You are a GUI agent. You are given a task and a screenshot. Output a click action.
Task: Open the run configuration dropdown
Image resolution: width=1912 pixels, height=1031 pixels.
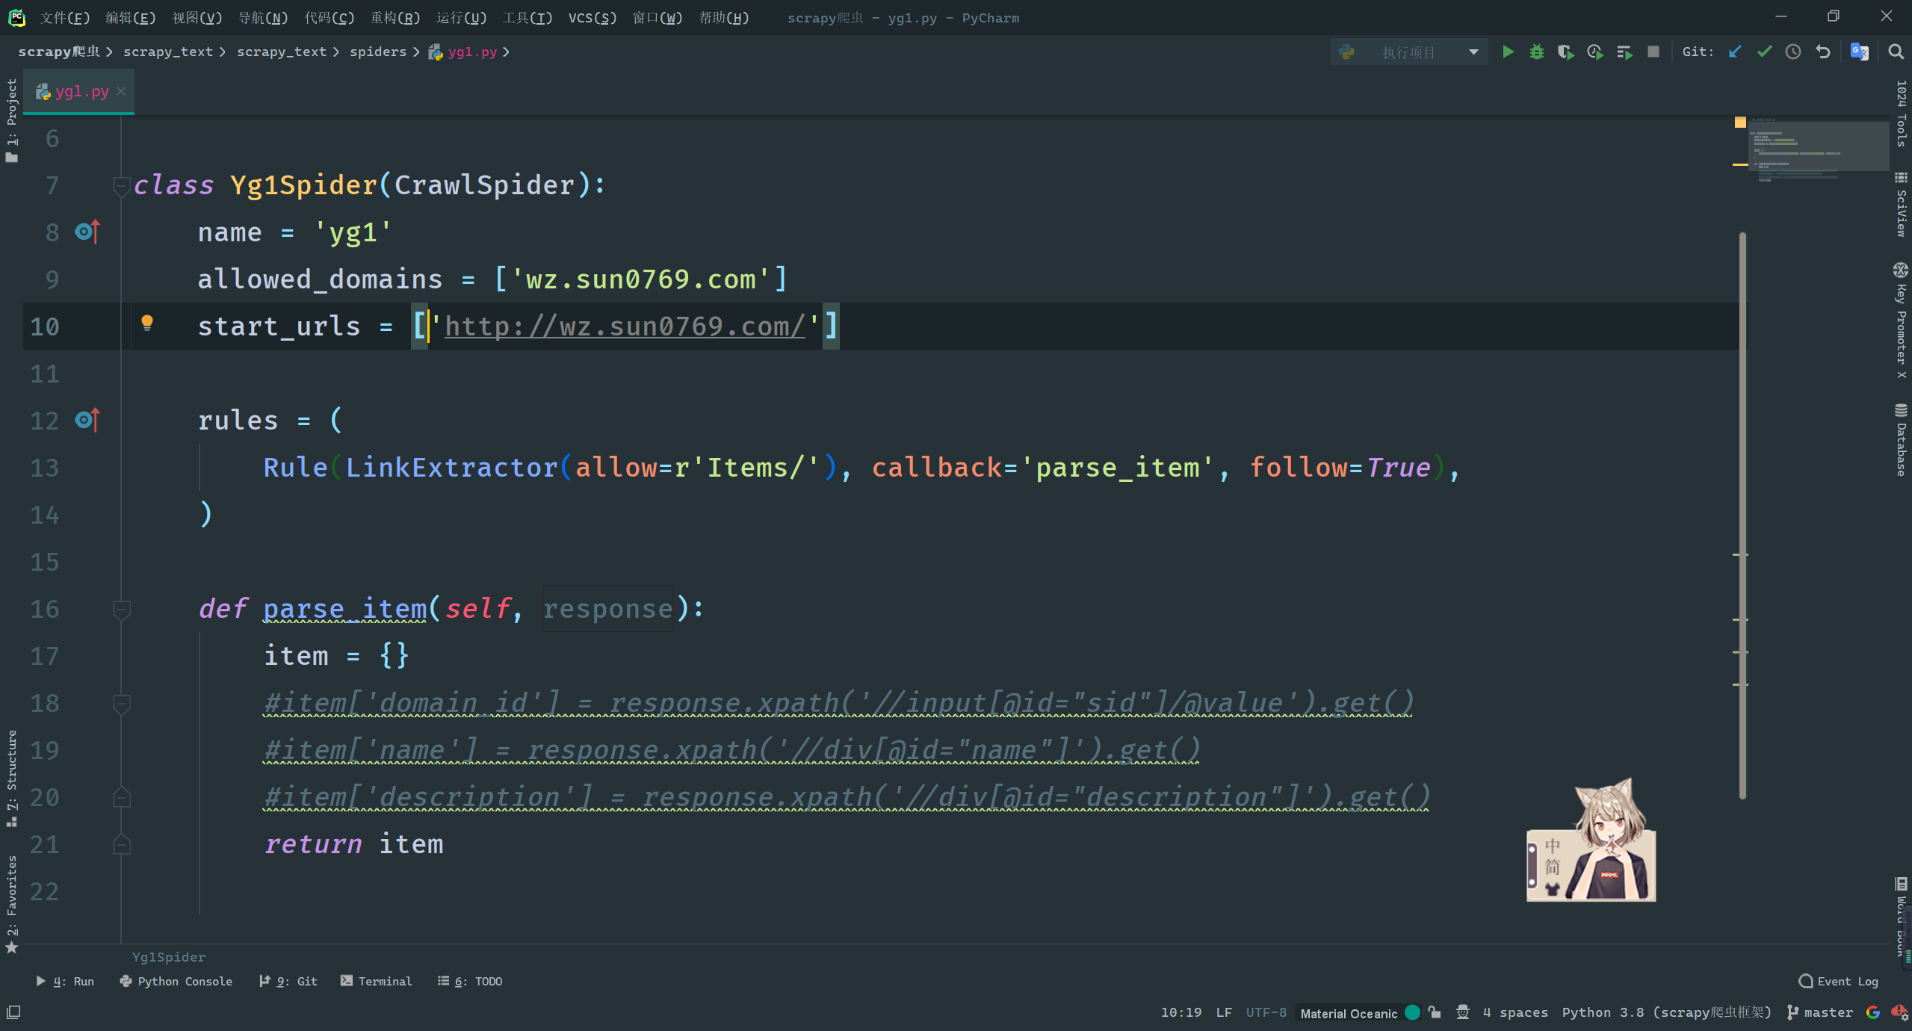(1408, 52)
